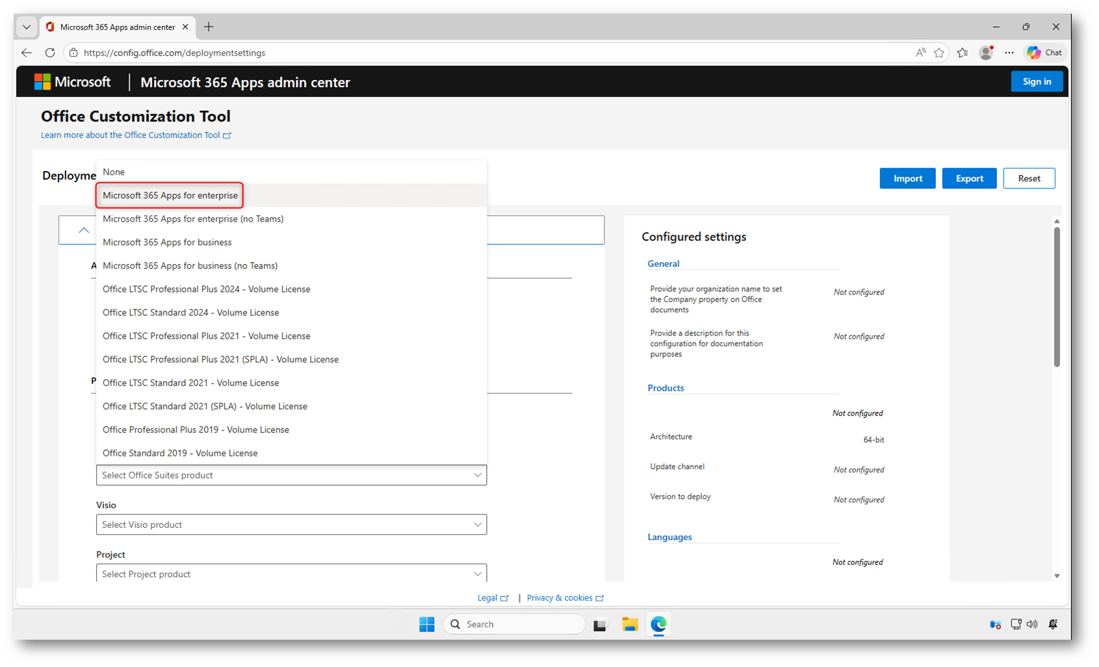1099x667 pixels.
Task: Collapse the section using the chevron-up arrow
Action: click(x=84, y=230)
